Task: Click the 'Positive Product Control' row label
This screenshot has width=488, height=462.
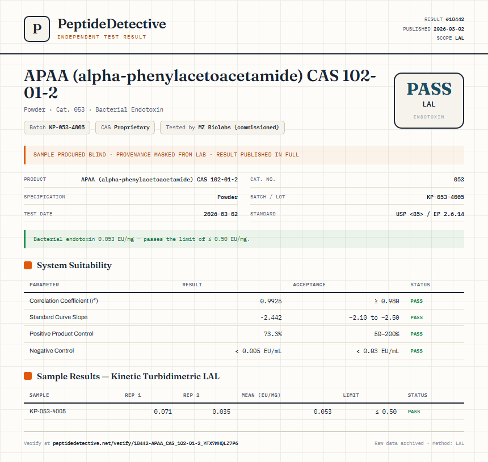Action: click(x=61, y=333)
